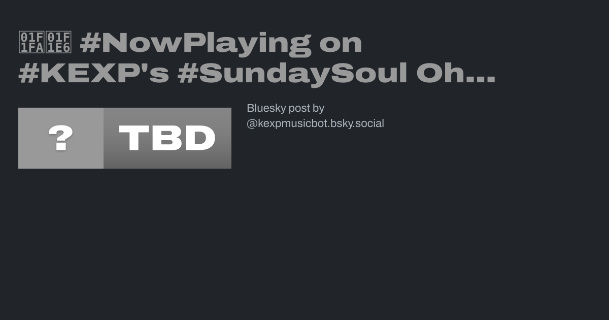Select the #KEXP's hashtag in title

click(93, 74)
